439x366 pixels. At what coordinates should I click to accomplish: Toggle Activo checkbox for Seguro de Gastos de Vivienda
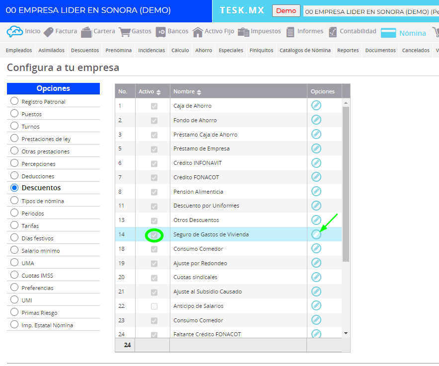[154, 235]
